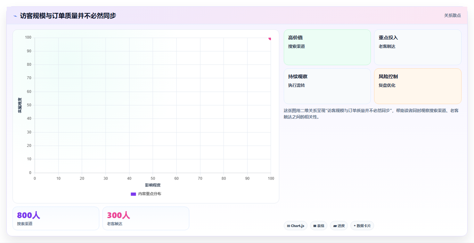Click the 300人 老客触达 stat card
This screenshot has height=243, width=474.
[146, 218]
